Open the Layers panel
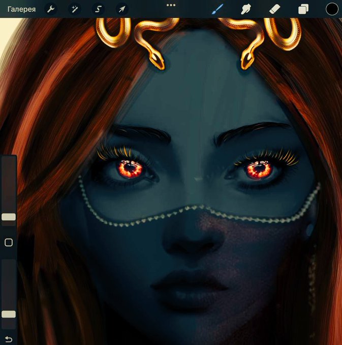The height and width of the screenshot is (345, 342). pyautogui.click(x=303, y=10)
